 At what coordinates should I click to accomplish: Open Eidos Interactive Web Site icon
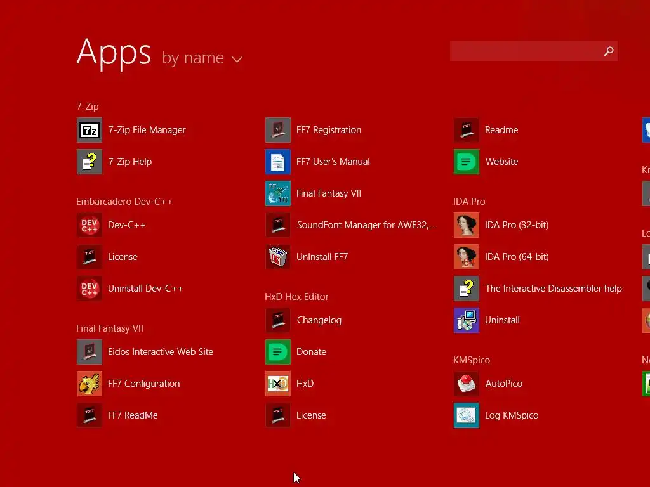89,351
